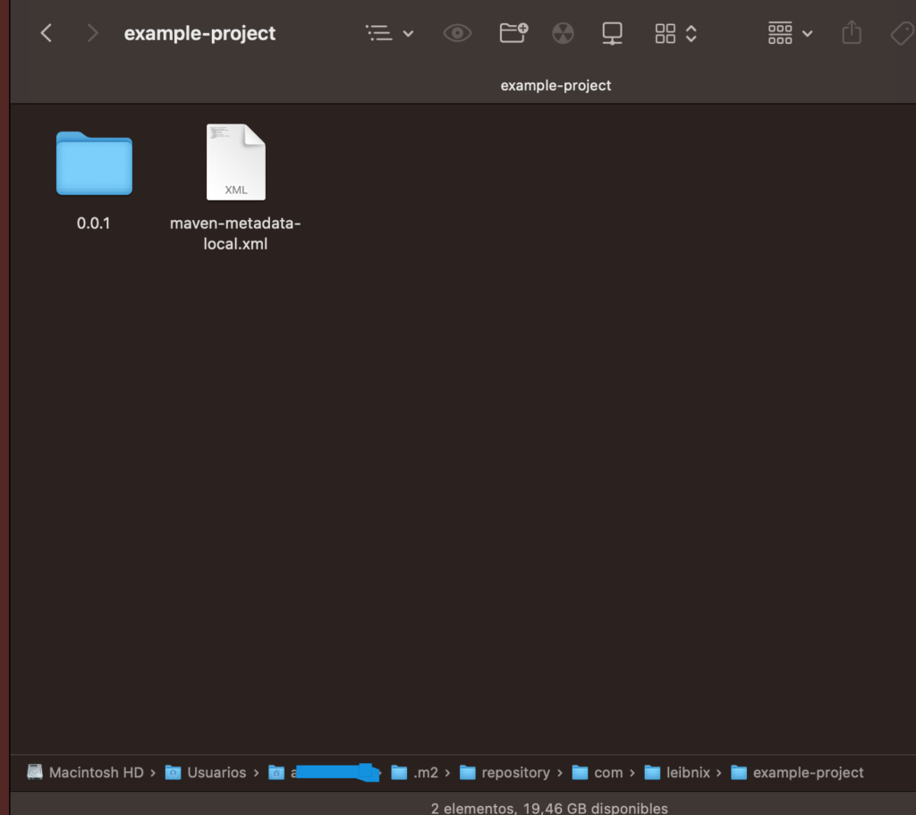Open the Group By dropdown menu
Screen dimensions: 916x815
(x=790, y=34)
